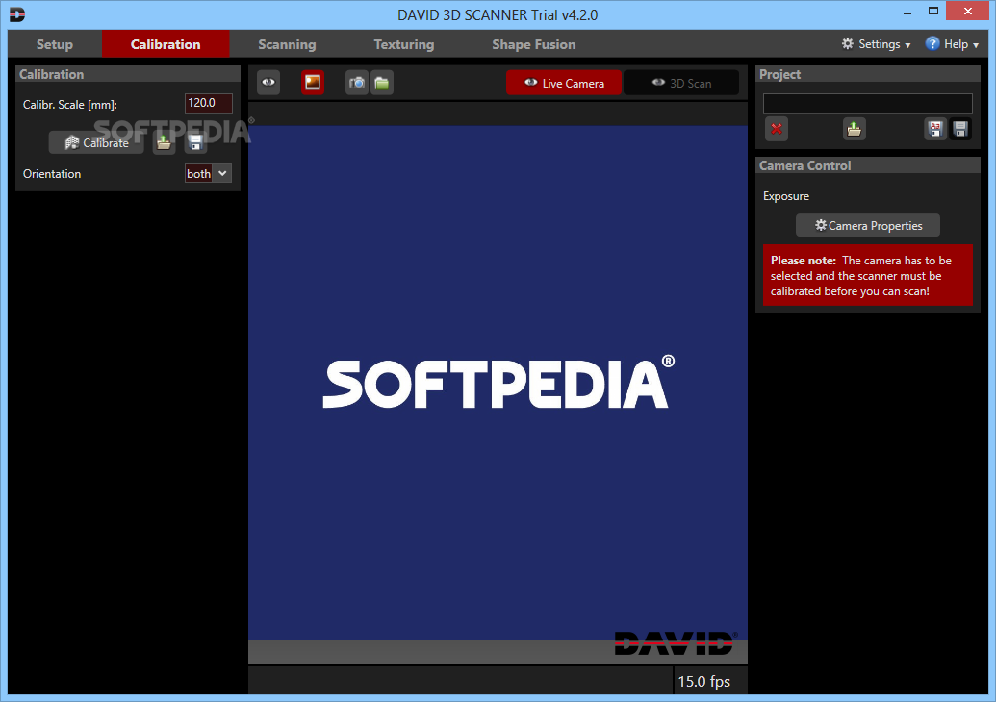
Task: Click the live camera preview image
Action: pos(498,383)
